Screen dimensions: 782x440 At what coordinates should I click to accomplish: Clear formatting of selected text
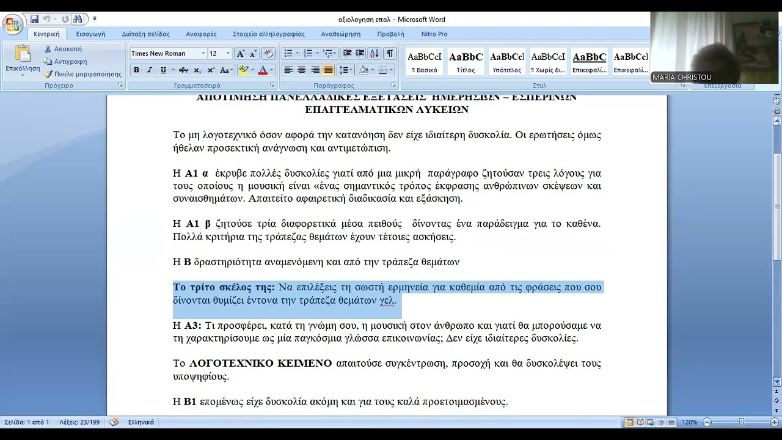coord(268,54)
